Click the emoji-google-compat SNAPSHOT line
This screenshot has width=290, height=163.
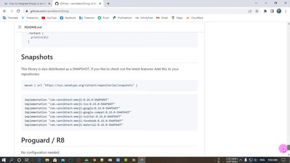pos(77,112)
